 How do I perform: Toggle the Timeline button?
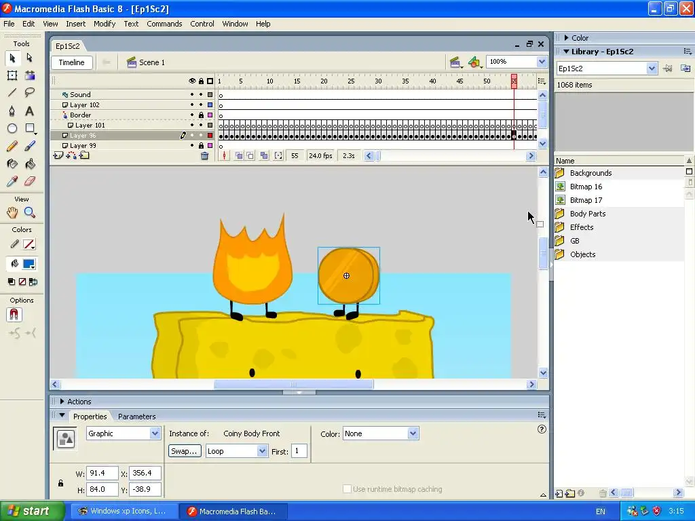(x=72, y=62)
